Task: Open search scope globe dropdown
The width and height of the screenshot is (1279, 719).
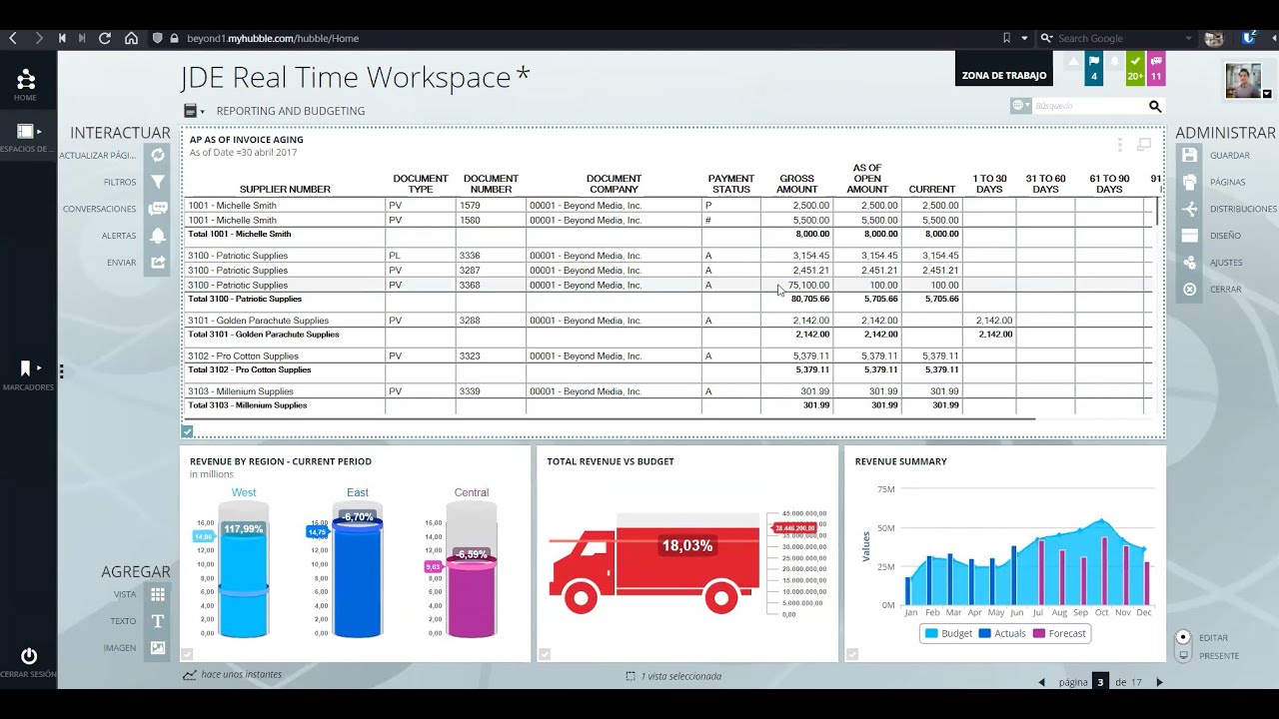Action: [1020, 106]
